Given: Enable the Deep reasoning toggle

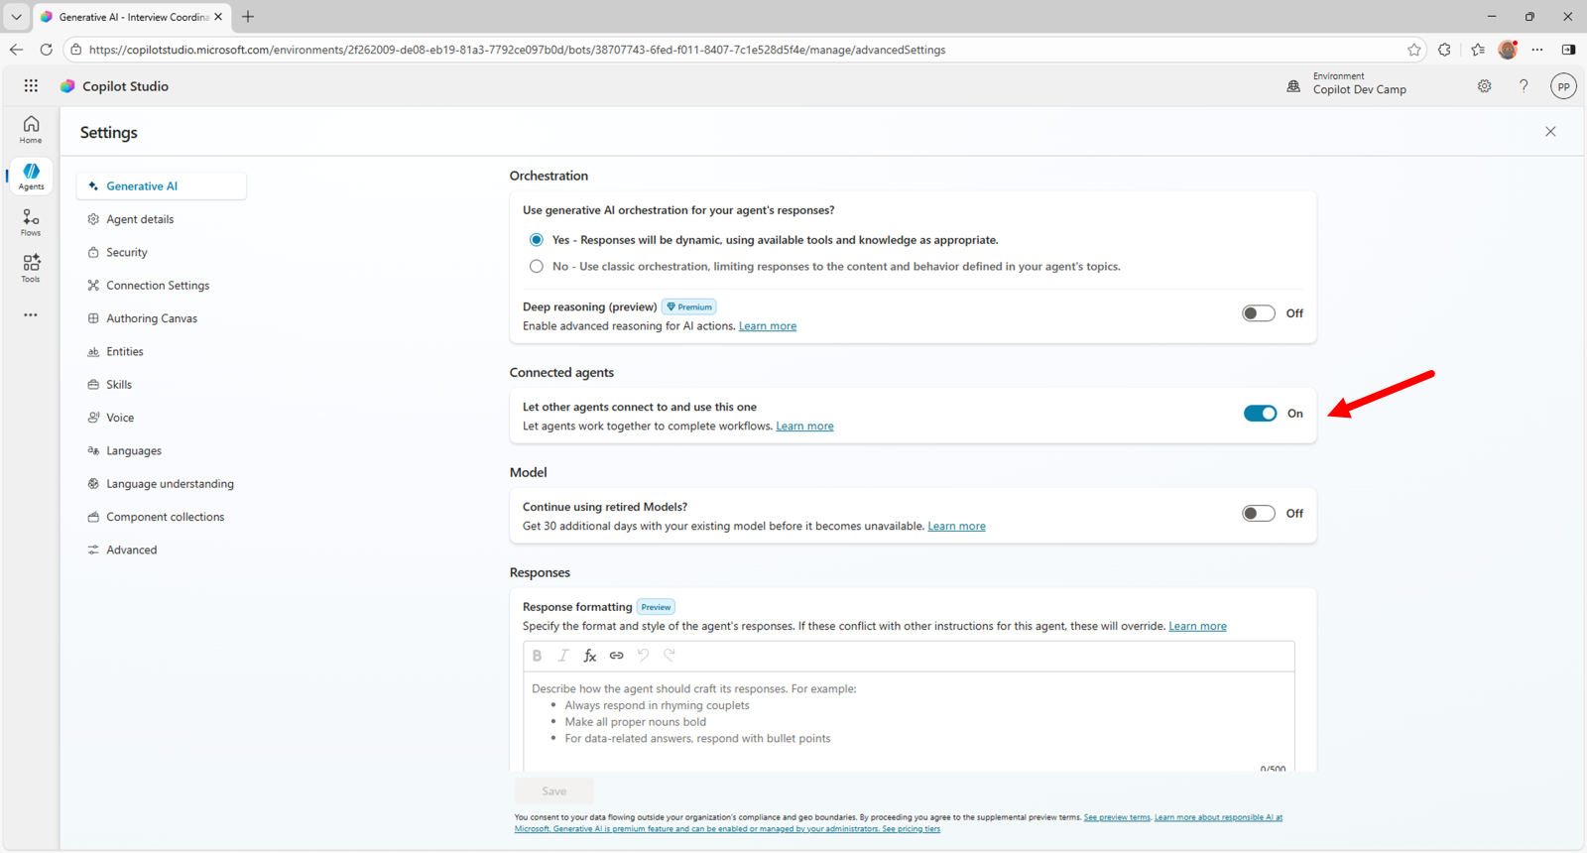Looking at the screenshot, I should point(1258,313).
